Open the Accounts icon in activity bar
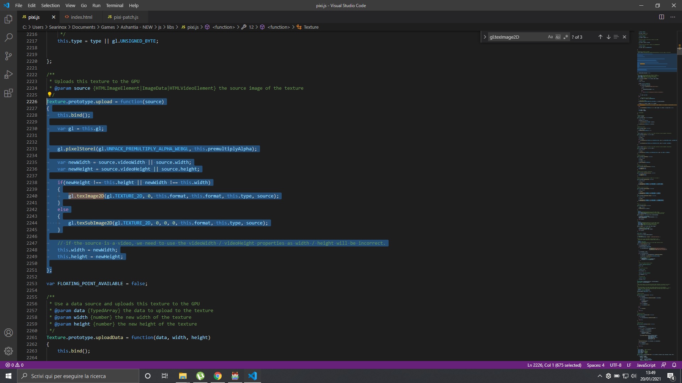The height and width of the screenshot is (383, 682). pos(8,333)
